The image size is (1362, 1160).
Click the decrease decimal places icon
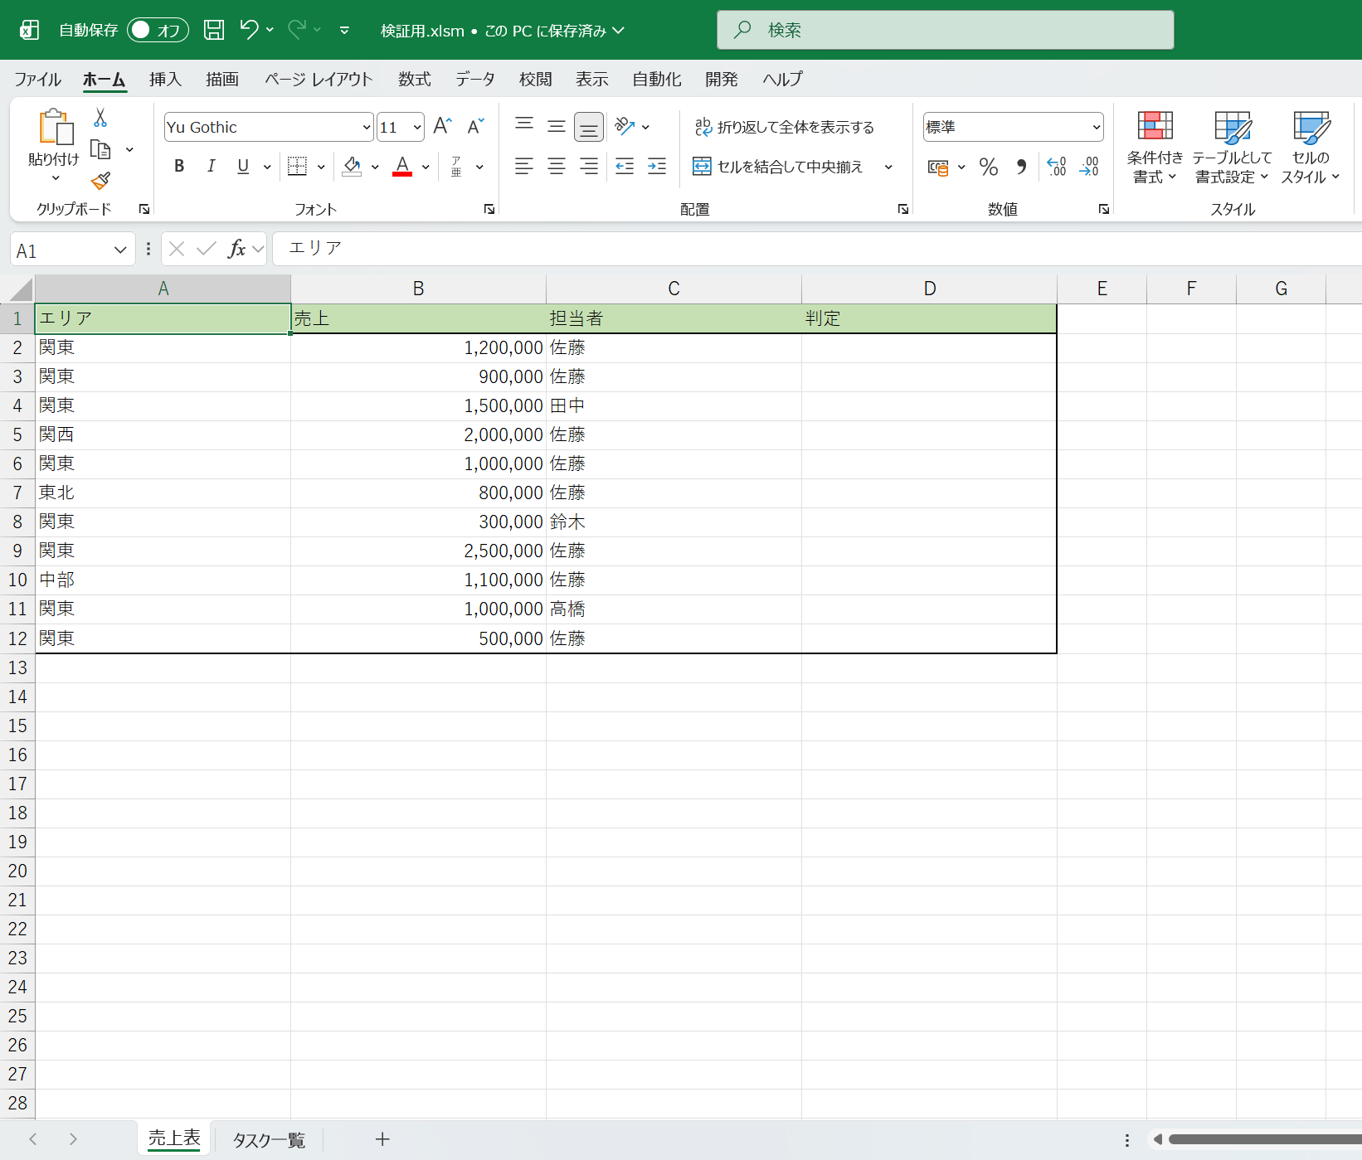click(1089, 167)
